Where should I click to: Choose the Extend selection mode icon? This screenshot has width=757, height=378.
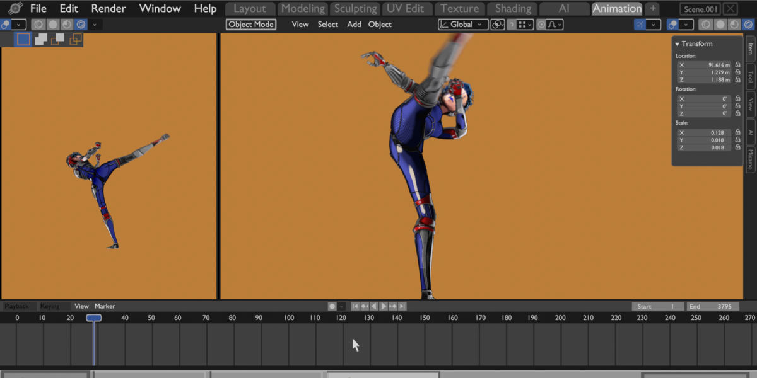click(41, 39)
